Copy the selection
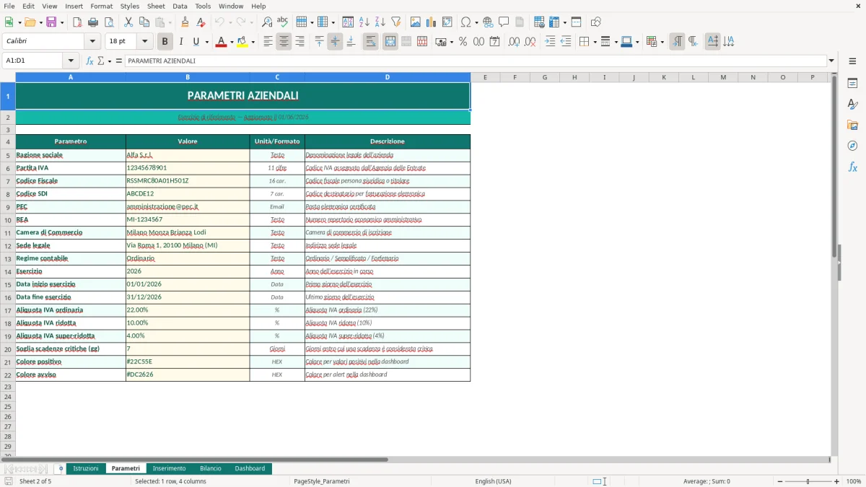Screen dimensions: 866x487 tap(144, 22)
